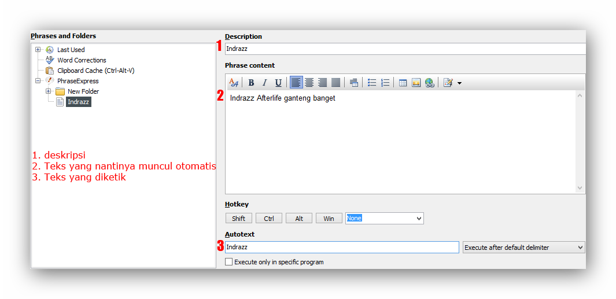616x299 pixels.
Task: Click inside the Phrase content text area
Action: (401, 142)
